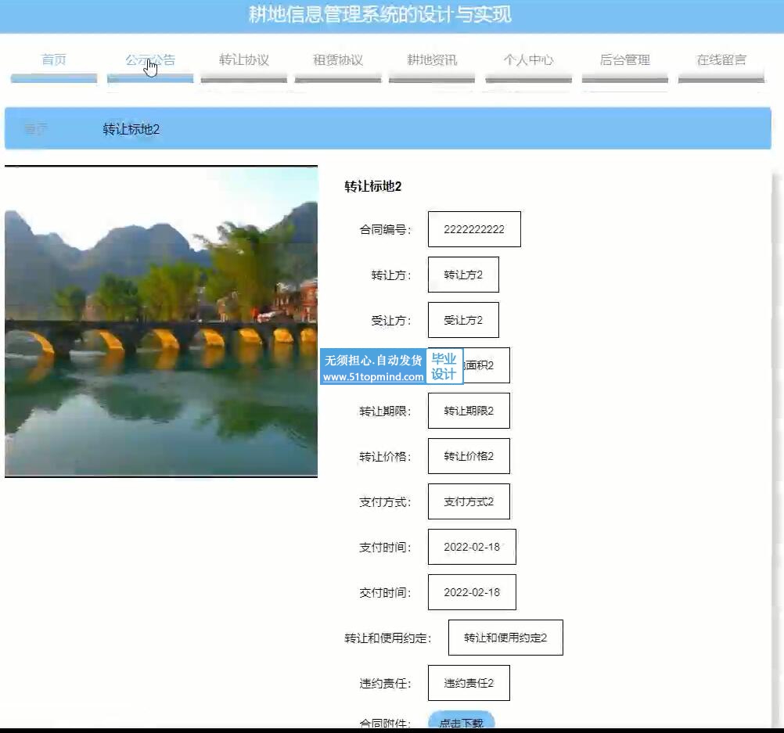Click the 转让方: field label
This screenshot has width=784, height=733.
391,275
